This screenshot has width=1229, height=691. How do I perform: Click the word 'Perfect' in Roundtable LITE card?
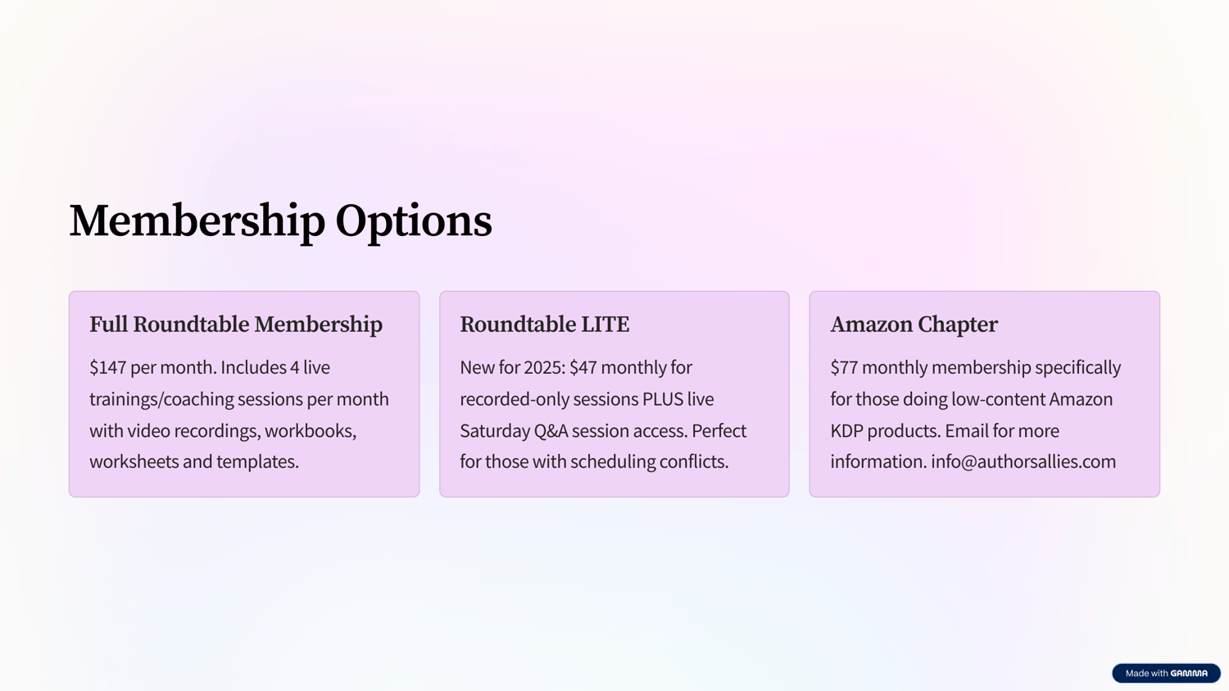coord(719,430)
